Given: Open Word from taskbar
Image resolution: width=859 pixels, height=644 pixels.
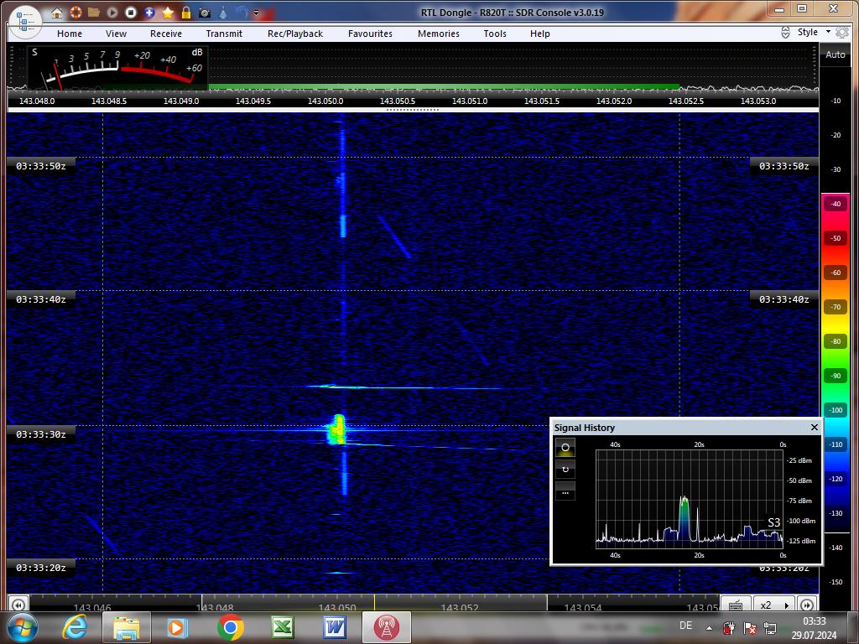Looking at the screenshot, I should (x=334, y=627).
